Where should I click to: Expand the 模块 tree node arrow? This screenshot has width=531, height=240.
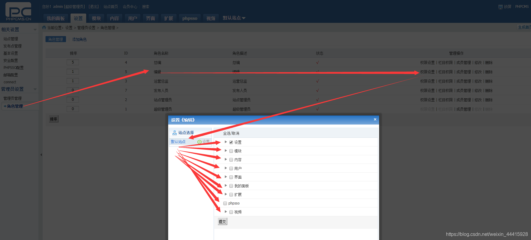tap(226, 151)
